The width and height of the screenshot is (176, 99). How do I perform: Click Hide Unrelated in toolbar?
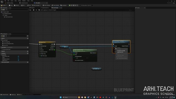36,5
